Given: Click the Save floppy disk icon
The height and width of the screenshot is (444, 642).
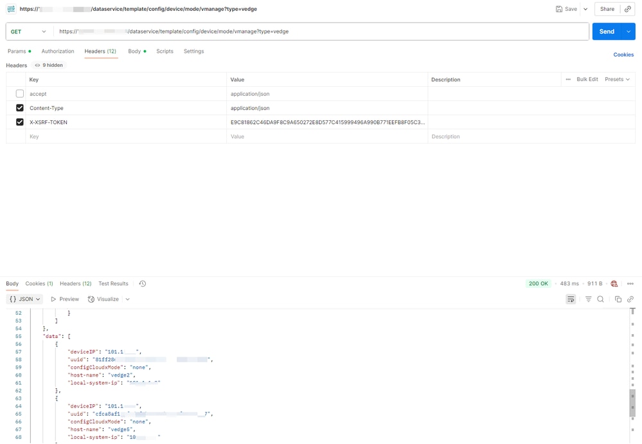Looking at the screenshot, I should click(x=559, y=9).
